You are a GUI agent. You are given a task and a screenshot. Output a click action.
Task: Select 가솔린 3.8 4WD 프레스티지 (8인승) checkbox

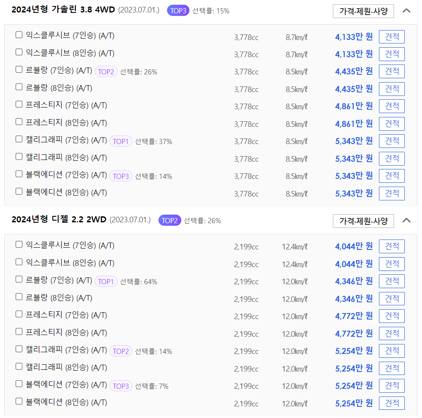[x=19, y=122]
